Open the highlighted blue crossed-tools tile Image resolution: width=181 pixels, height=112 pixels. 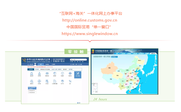pyautogui.click(x=78, y=75)
